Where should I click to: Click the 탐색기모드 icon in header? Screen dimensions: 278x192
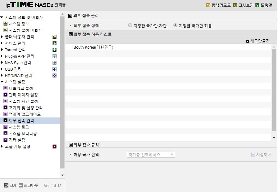pos(208,5)
